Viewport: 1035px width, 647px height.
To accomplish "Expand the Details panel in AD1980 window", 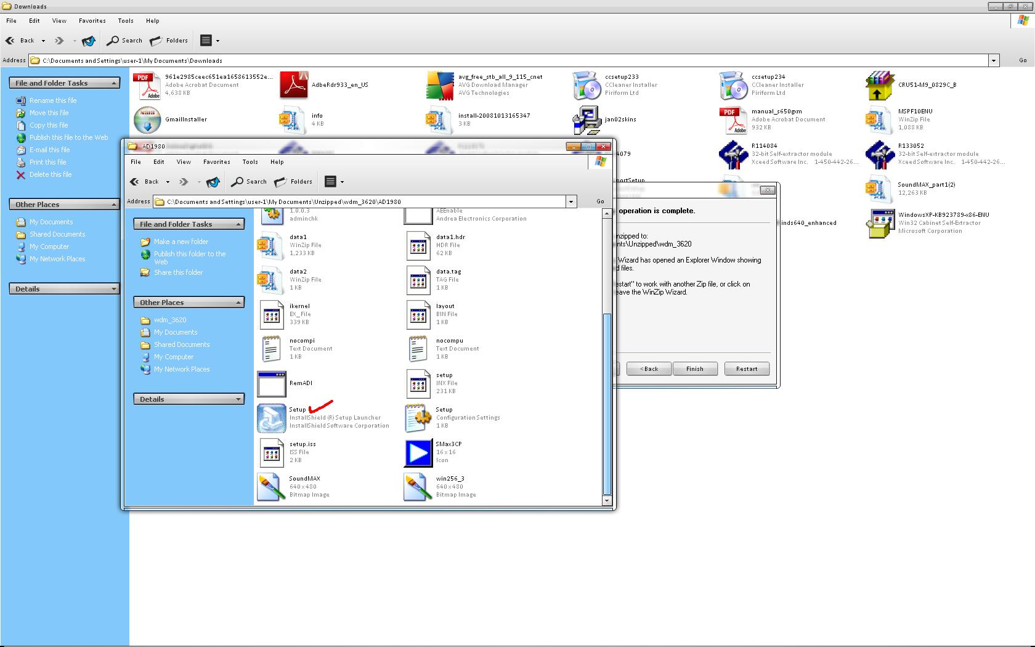I will click(x=238, y=399).
